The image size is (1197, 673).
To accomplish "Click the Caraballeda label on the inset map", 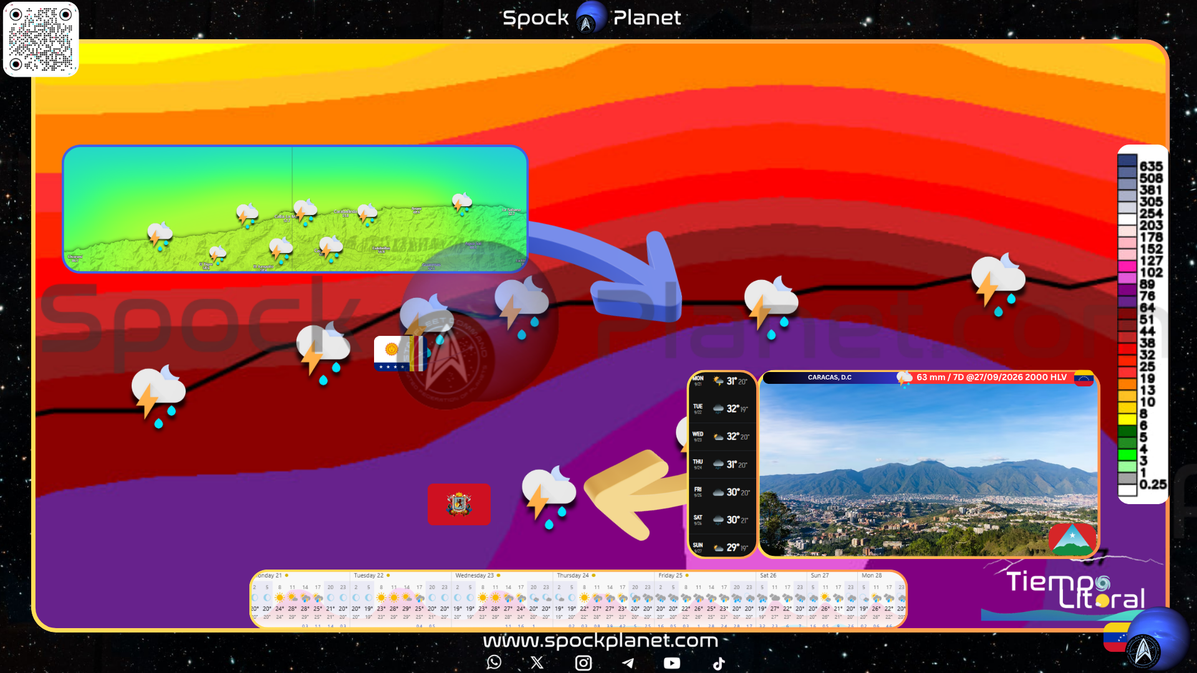I will (345, 212).
